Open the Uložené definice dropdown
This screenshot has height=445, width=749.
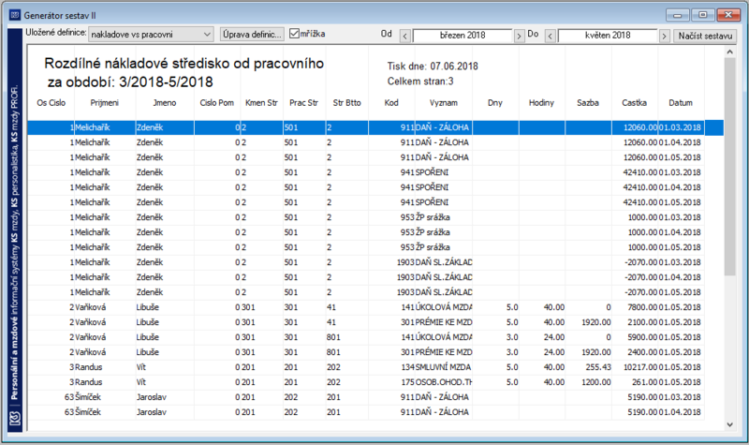(151, 35)
